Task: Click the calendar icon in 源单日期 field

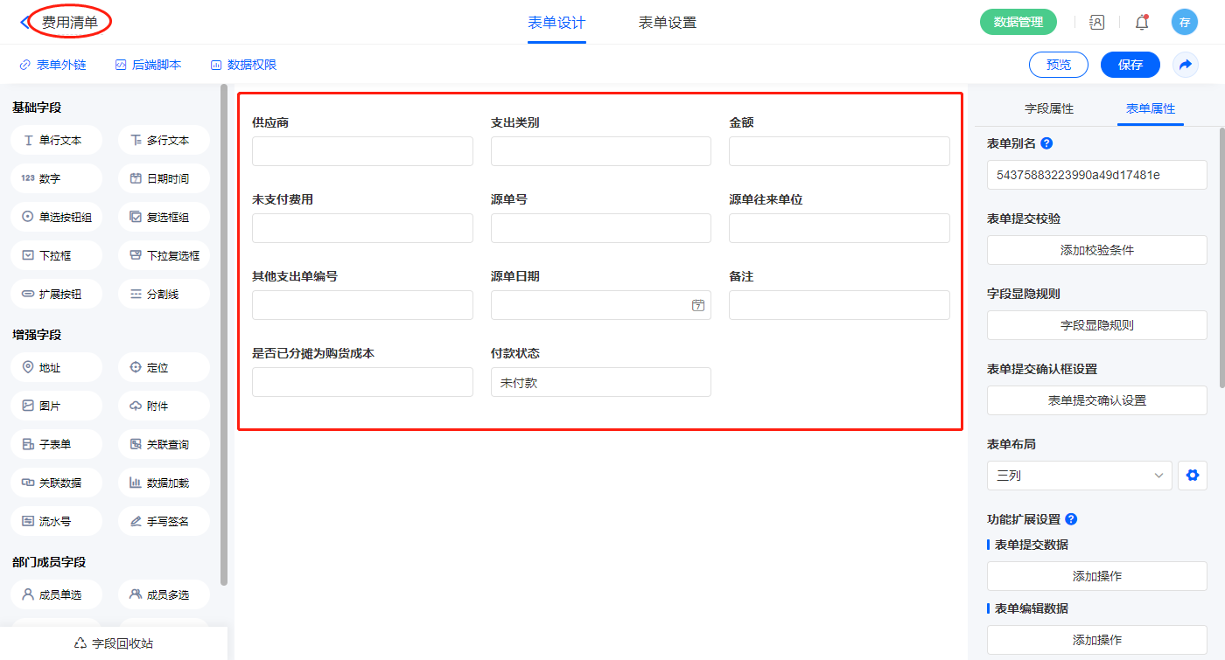Action: pyautogui.click(x=698, y=305)
